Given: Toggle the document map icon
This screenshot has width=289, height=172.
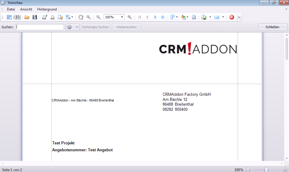Looking at the screenshot, I should pos(9,17).
